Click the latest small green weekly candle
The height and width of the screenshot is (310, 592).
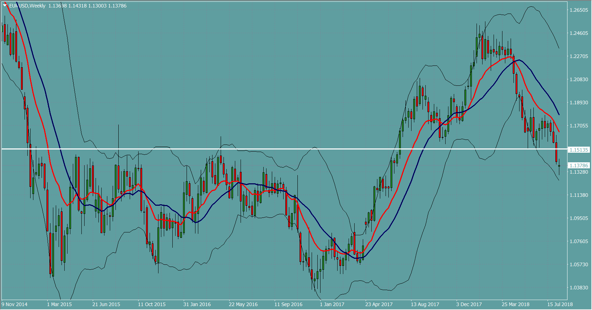coord(559,166)
